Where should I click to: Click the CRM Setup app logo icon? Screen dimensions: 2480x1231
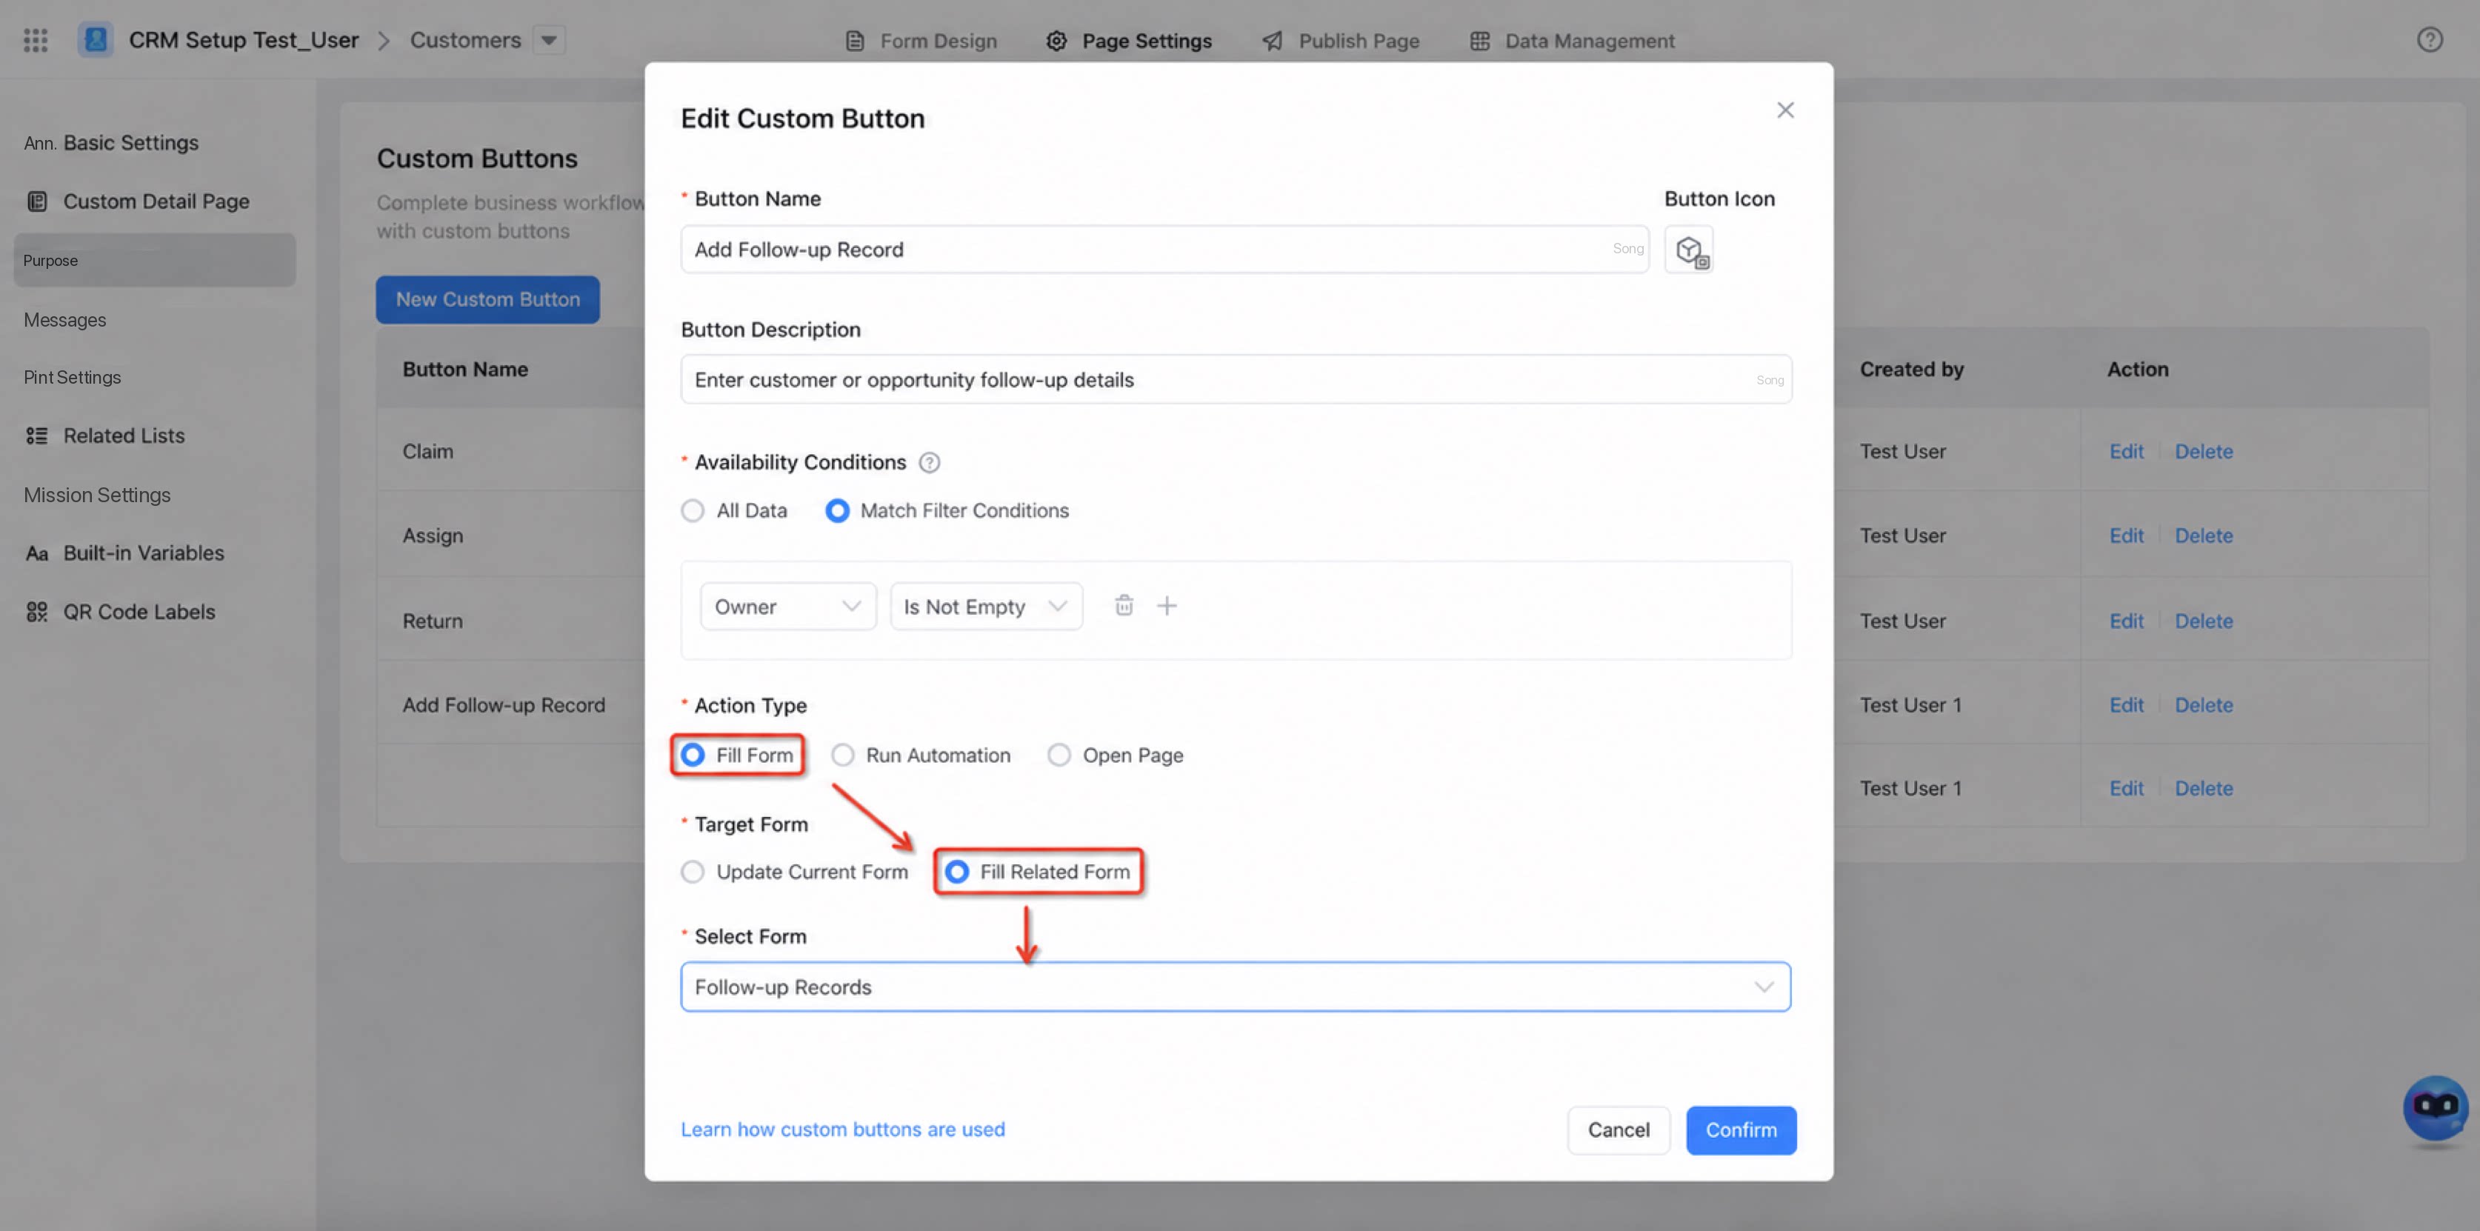tap(96, 41)
